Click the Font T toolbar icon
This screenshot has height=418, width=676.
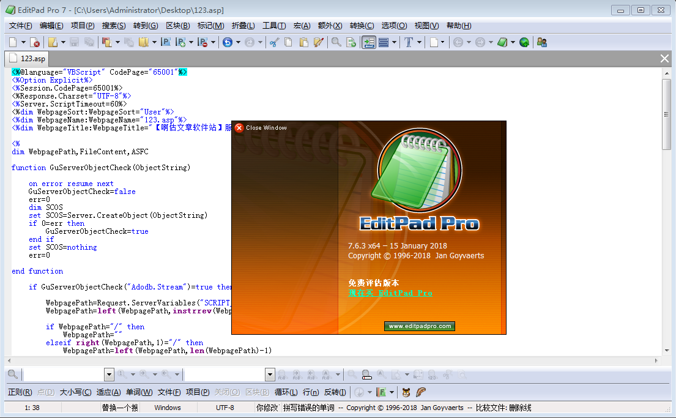(x=409, y=42)
